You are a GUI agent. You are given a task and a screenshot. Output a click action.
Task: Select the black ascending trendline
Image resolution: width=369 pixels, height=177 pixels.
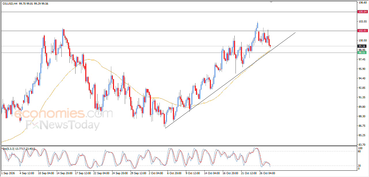pyautogui.click(x=231, y=80)
